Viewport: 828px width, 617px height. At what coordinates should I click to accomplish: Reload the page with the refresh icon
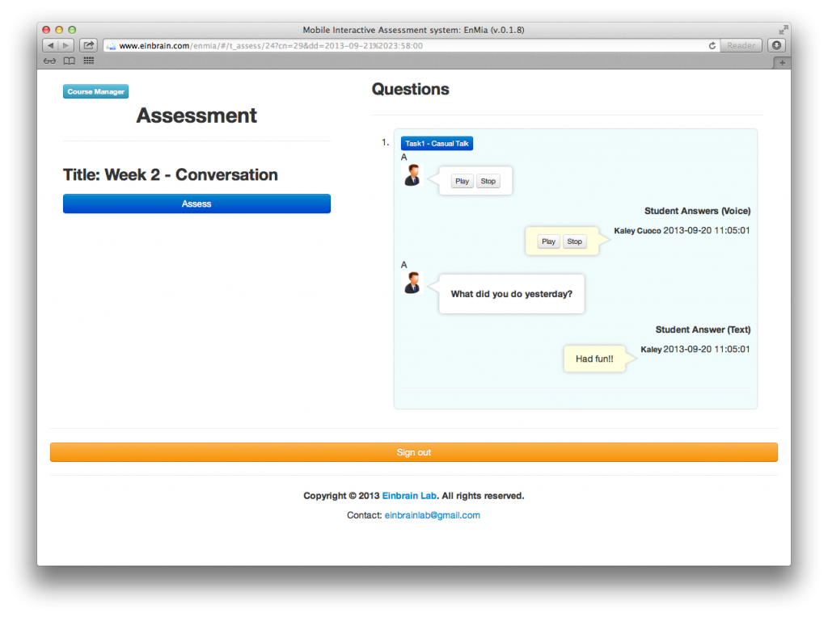pos(712,46)
